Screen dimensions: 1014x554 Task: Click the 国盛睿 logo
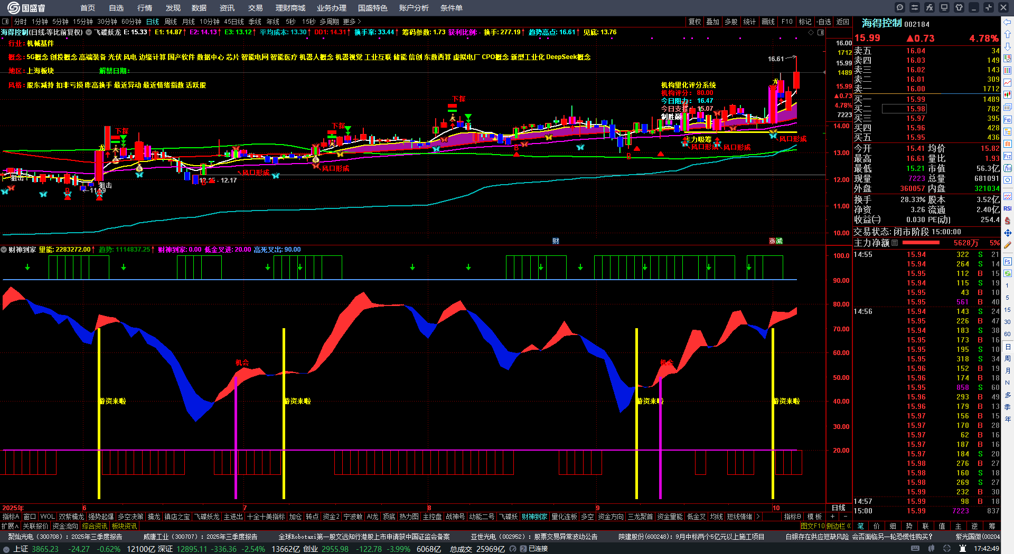[x=26, y=8]
